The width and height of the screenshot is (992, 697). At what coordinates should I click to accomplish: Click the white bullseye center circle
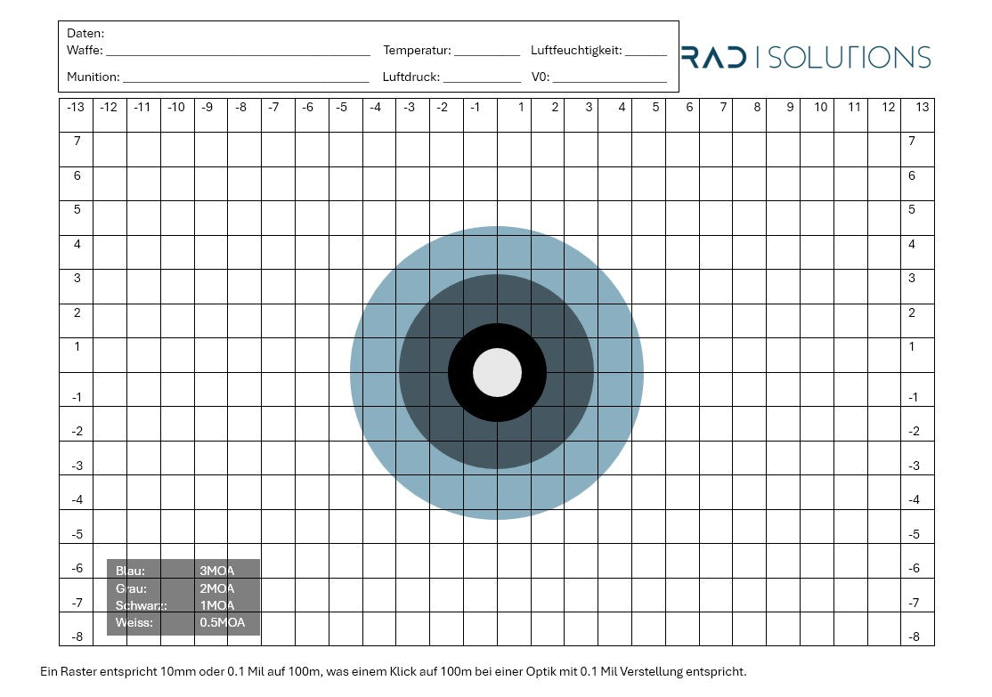497,372
